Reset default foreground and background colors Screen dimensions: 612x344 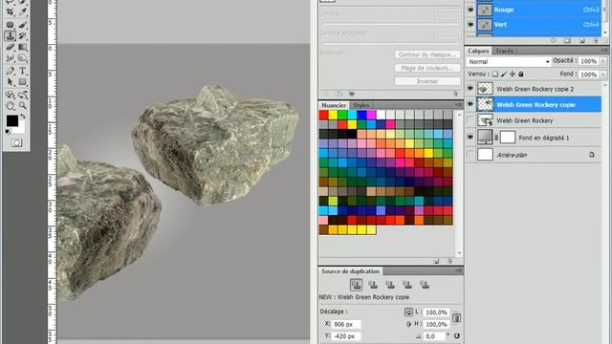[8, 132]
